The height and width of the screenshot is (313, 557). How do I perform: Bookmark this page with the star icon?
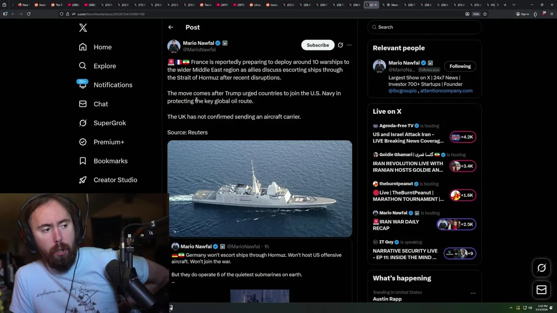(485, 14)
